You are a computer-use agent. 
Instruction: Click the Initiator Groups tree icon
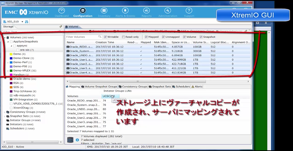tap(8, 120)
